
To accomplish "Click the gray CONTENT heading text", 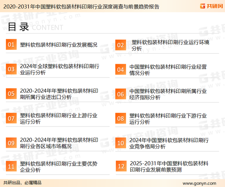I will coord(47,27).
